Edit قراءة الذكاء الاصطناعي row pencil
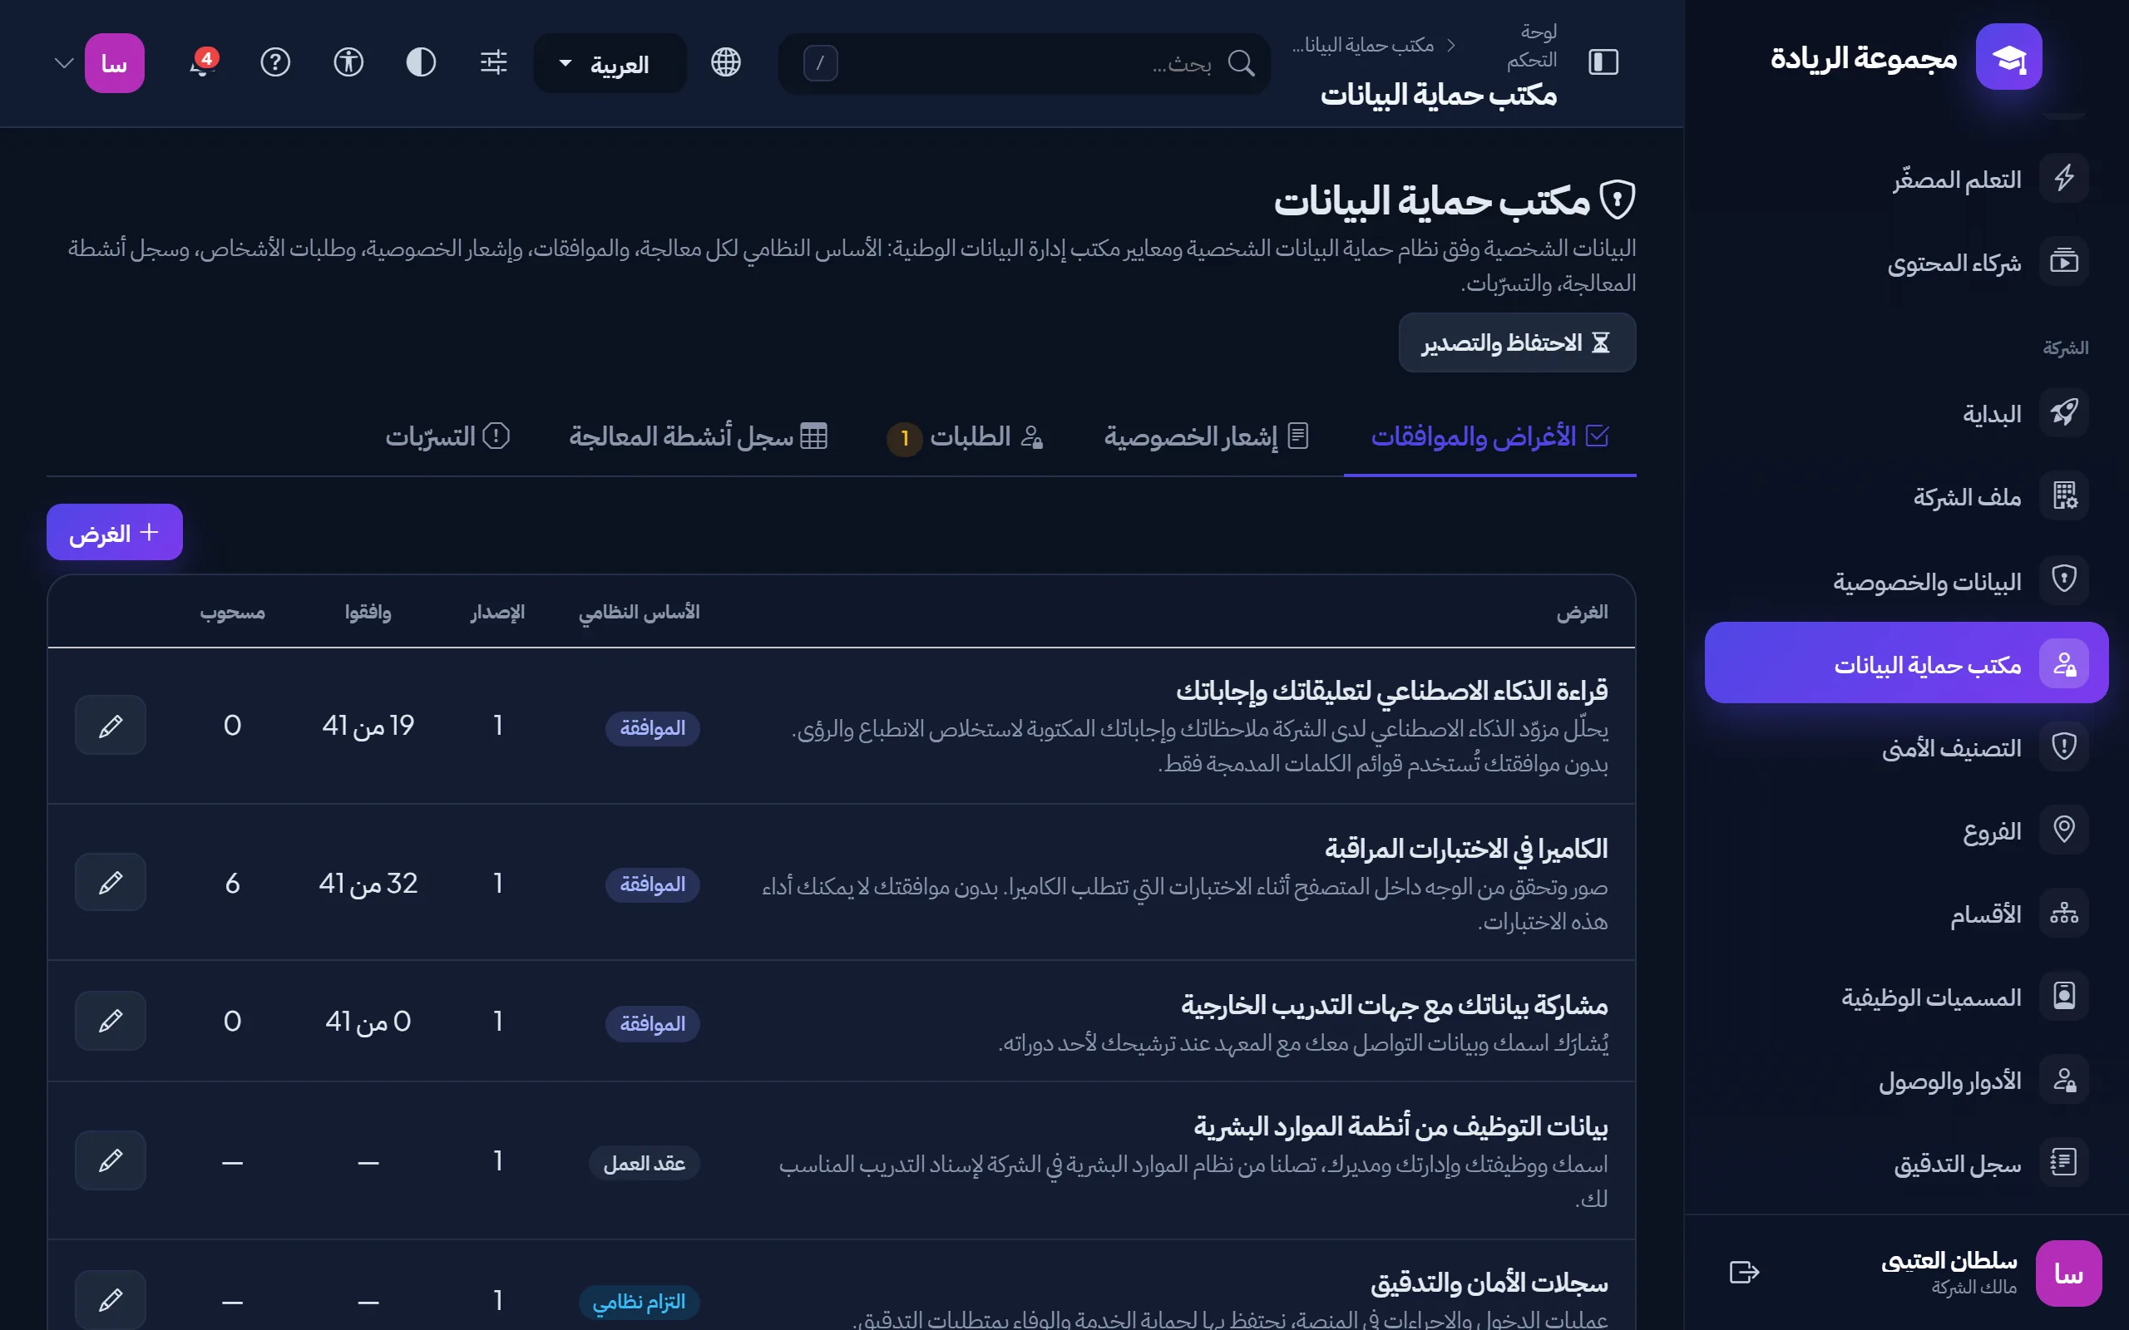The width and height of the screenshot is (2129, 1330). [110, 726]
